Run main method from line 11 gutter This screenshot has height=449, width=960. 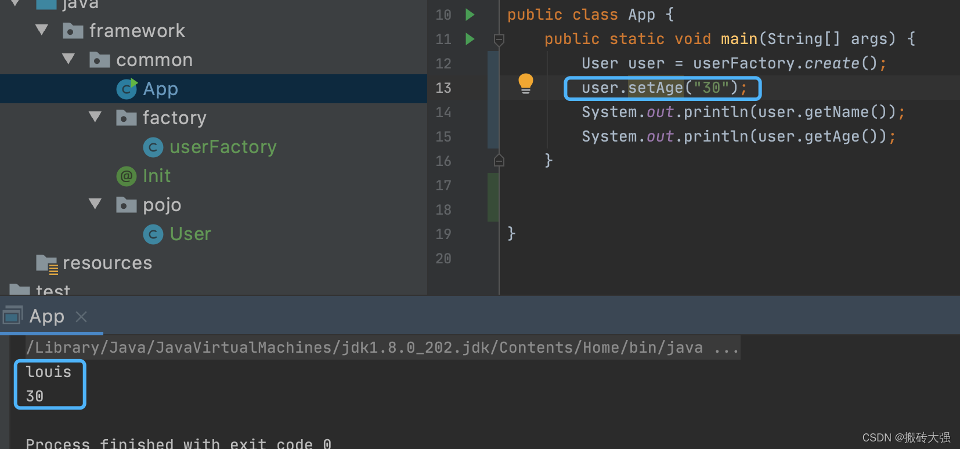(470, 39)
